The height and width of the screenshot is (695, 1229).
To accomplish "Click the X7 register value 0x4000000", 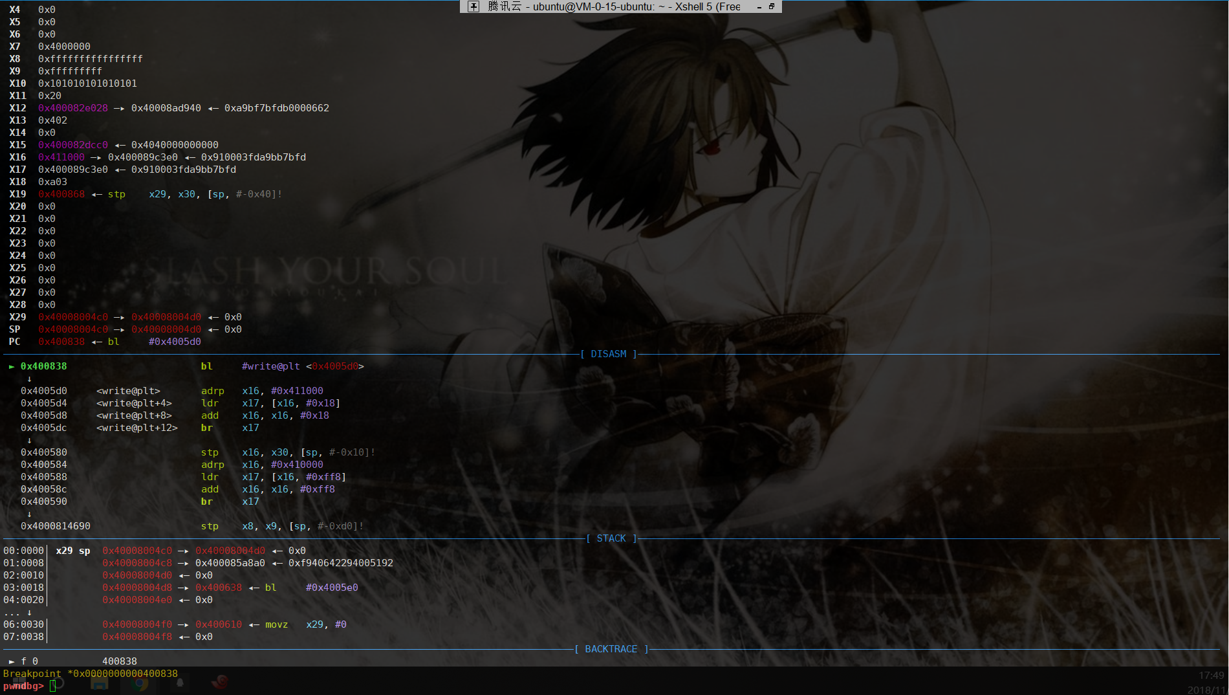I will [x=64, y=47].
